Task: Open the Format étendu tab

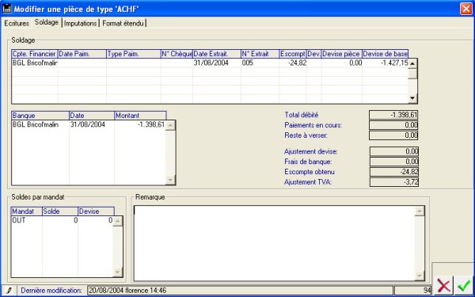Action: point(123,23)
